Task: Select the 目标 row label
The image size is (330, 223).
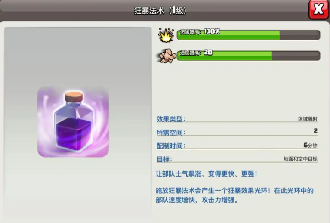Action: coord(164,159)
